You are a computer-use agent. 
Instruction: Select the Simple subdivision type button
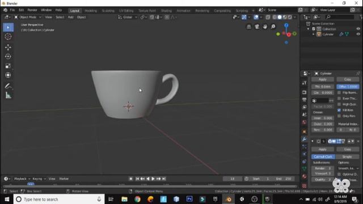click(347, 157)
